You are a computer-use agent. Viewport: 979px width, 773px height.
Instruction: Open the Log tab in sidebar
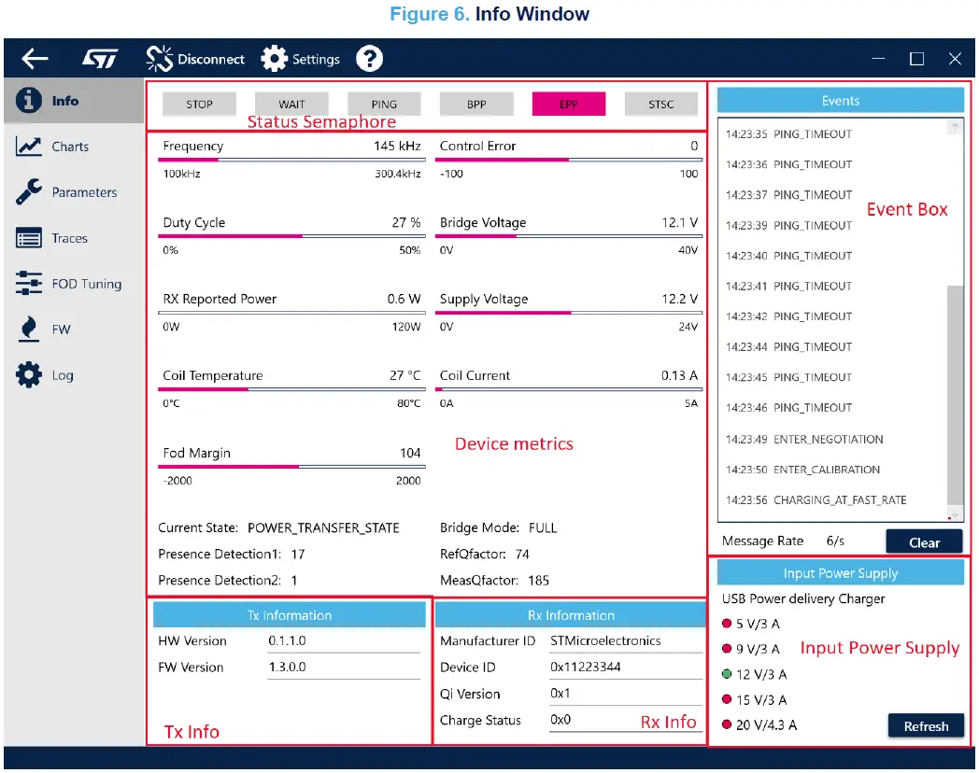tap(62, 375)
